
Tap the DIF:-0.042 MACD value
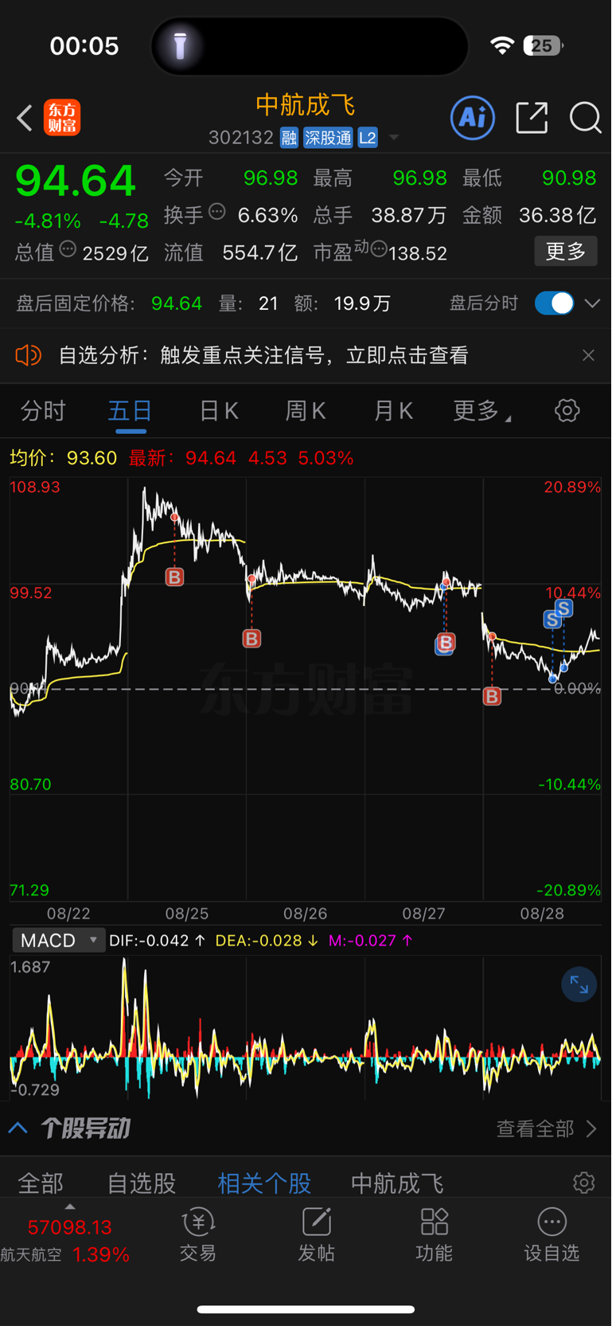coord(157,941)
